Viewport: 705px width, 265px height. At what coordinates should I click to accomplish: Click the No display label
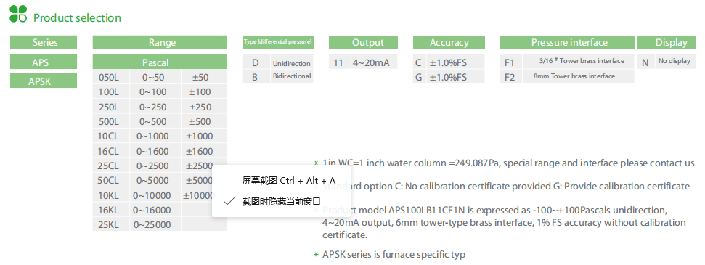(674, 61)
